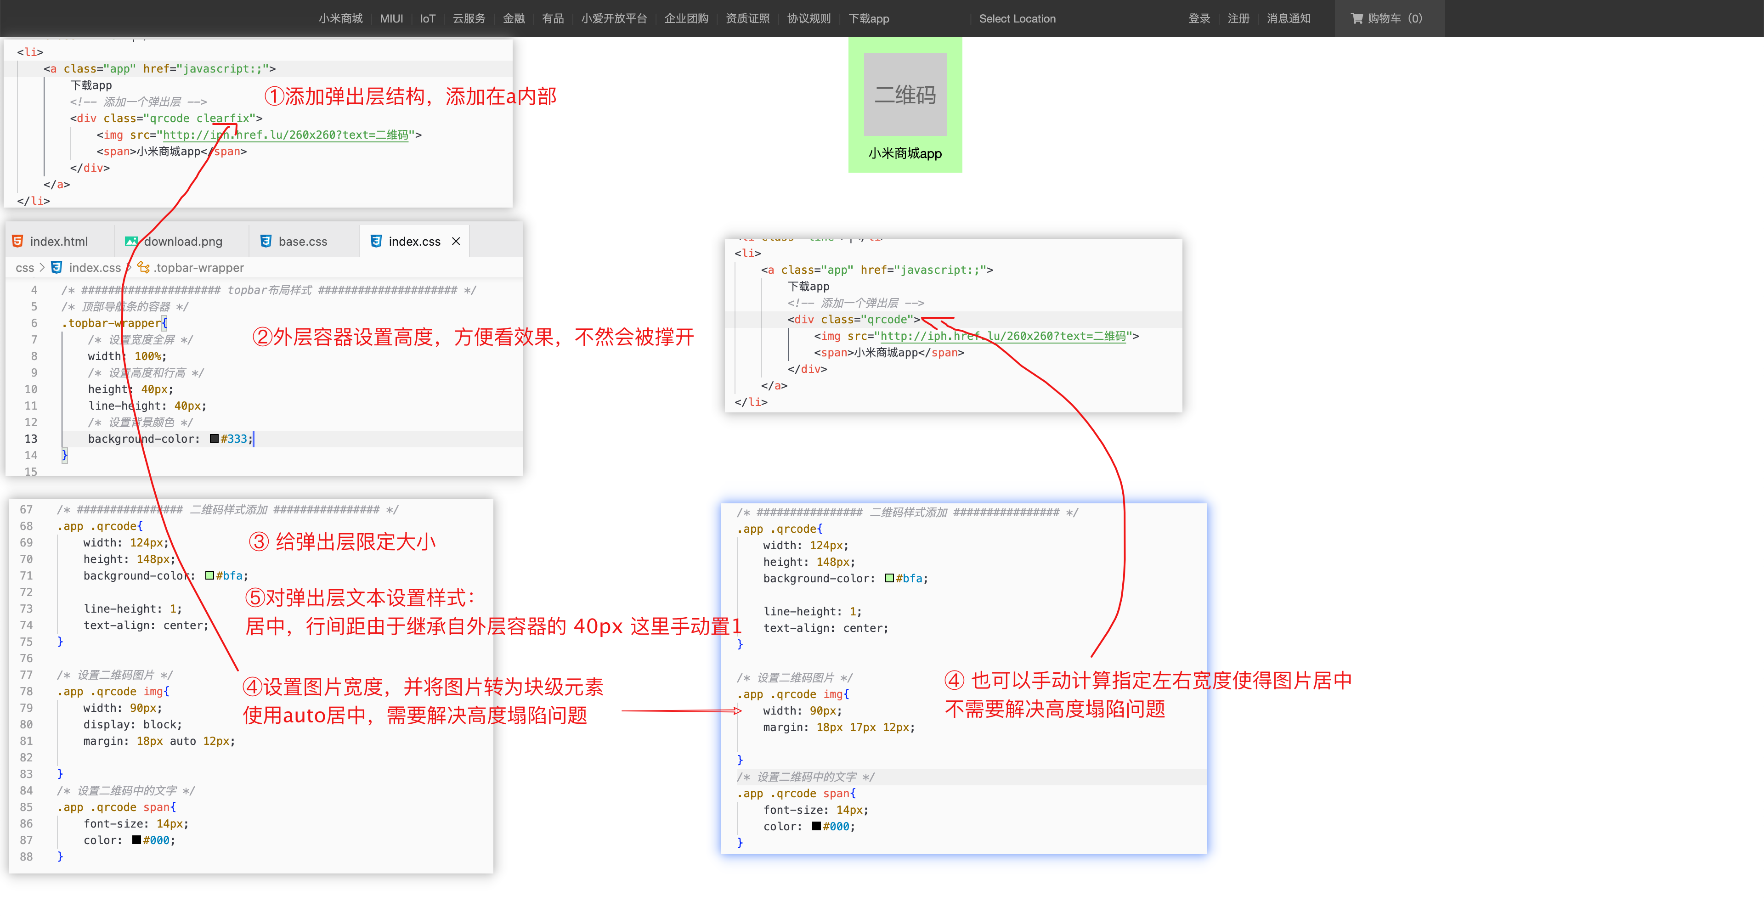Open the IoT link

click(427, 18)
